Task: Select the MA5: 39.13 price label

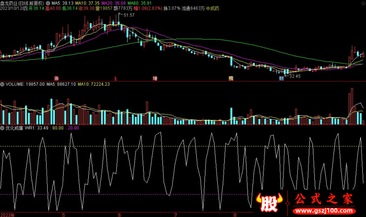Action: (62, 3)
